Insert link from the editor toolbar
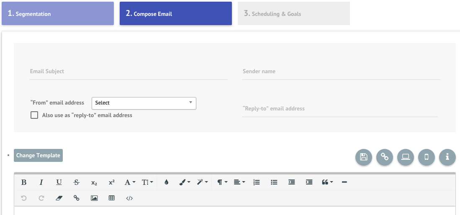The height and width of the screenshot is (215, 460). (77, 198)
